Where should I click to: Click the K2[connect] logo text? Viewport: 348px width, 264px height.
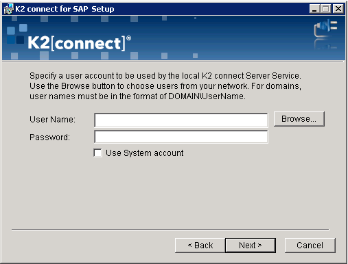[x=77, y=43]
